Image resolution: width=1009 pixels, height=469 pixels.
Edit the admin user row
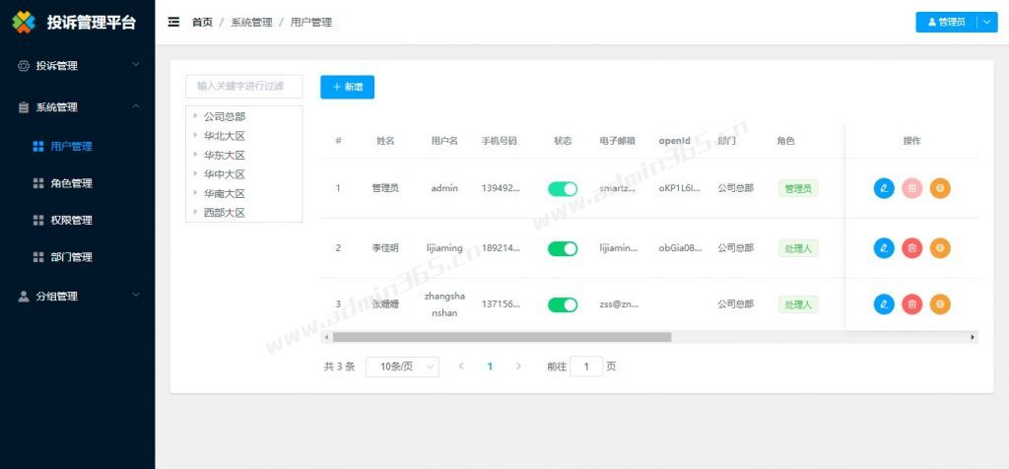[x=884, y=188]
